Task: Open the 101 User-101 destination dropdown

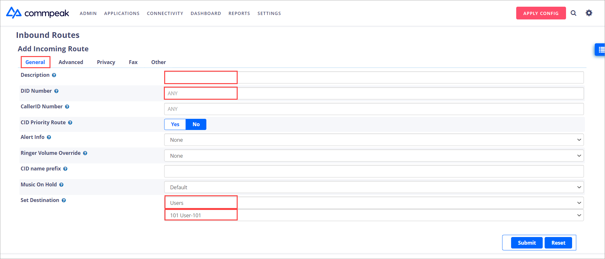Action: tap(374, 215)
